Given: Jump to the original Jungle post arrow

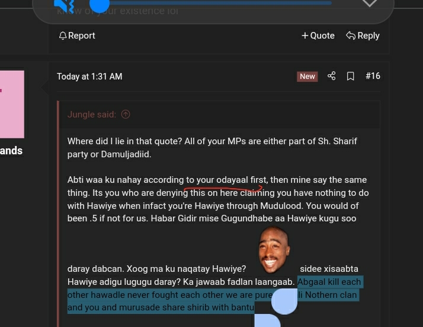Looking at the screenshot, I should pyautogui.click(x=126, y=115).
